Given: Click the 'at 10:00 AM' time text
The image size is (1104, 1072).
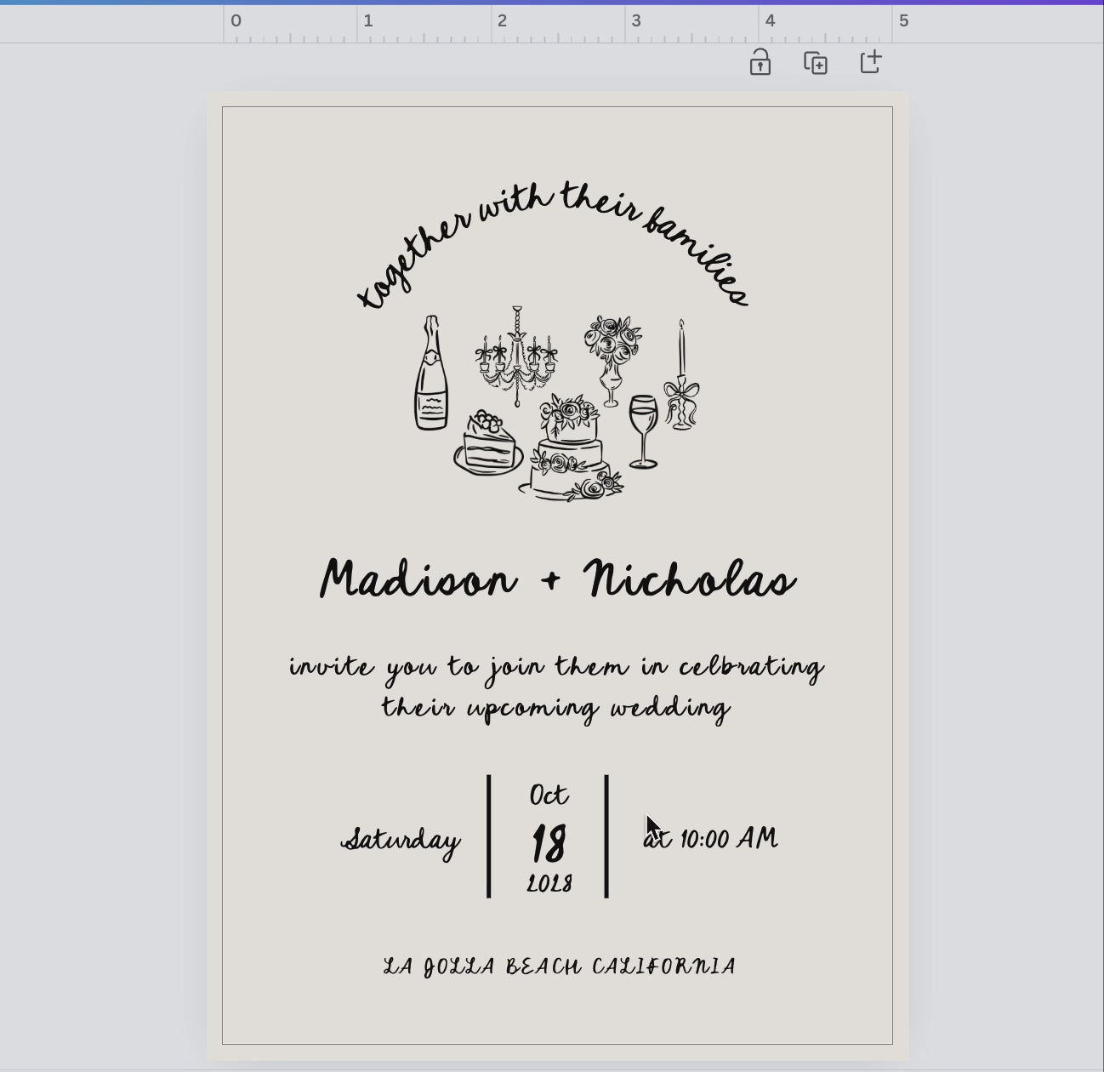Looking at the screenshot, I should [711, 839].
